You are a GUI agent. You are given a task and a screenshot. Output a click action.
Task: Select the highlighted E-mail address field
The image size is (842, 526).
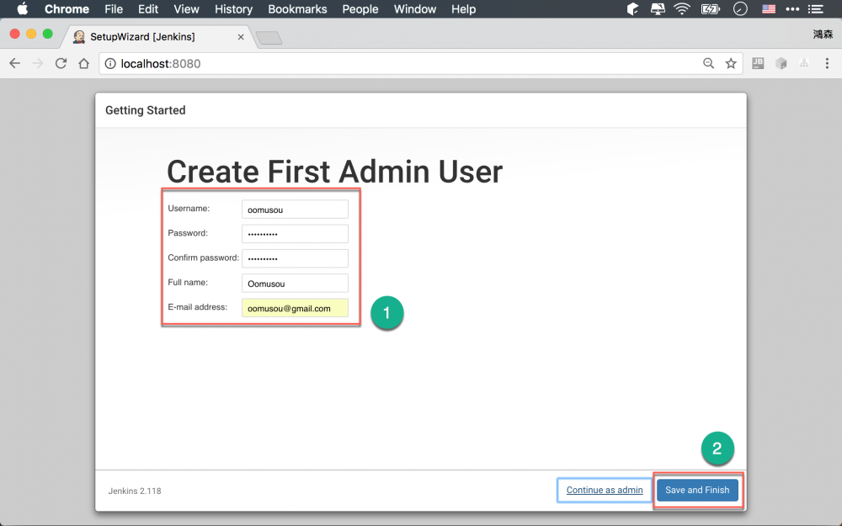click(295, 308)
